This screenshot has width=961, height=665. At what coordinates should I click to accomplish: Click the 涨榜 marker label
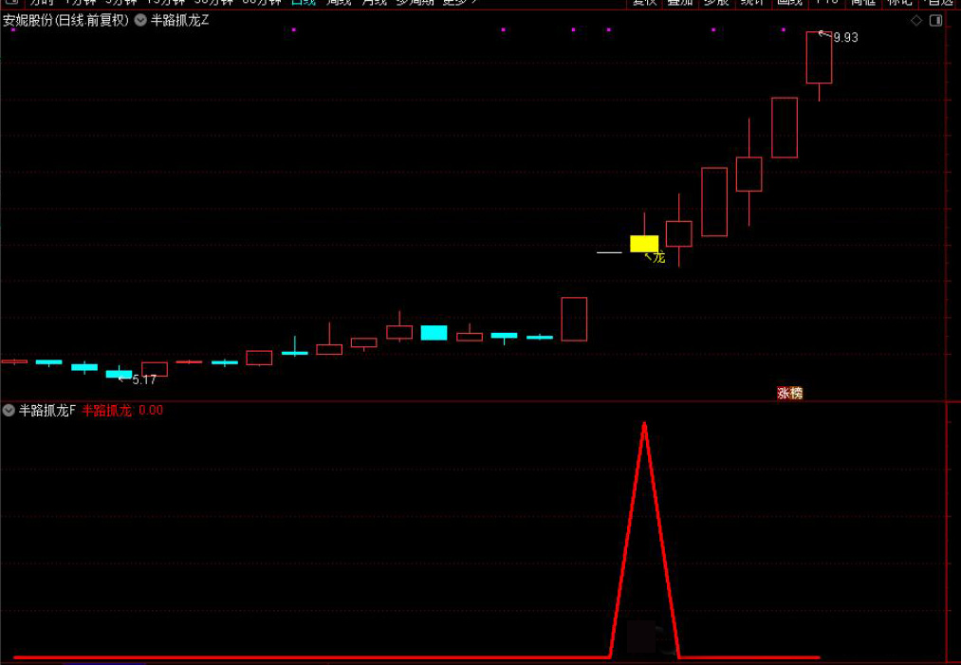coord(789,393)
